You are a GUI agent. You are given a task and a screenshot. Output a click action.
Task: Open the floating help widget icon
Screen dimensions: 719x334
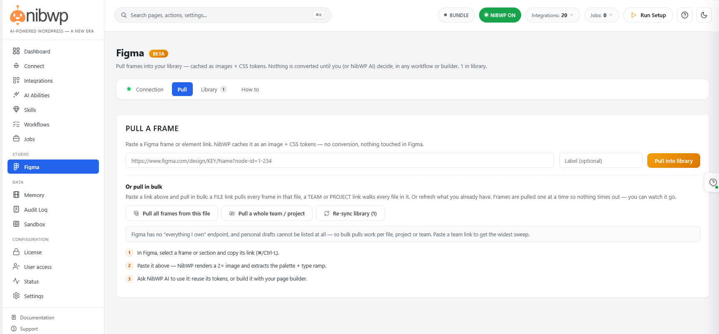click(x=713, y=182)
